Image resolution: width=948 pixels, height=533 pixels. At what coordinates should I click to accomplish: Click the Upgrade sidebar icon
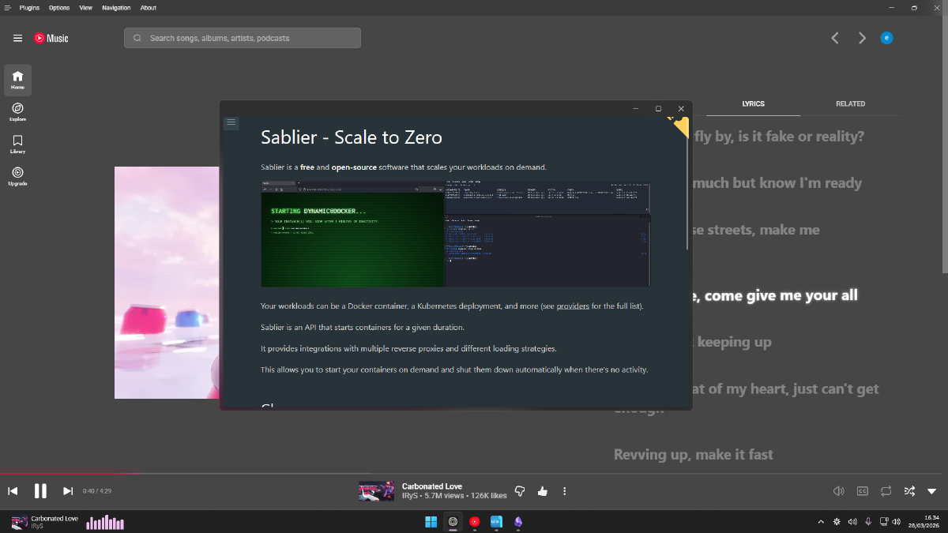pyautogui.click(x=17, y=175)
